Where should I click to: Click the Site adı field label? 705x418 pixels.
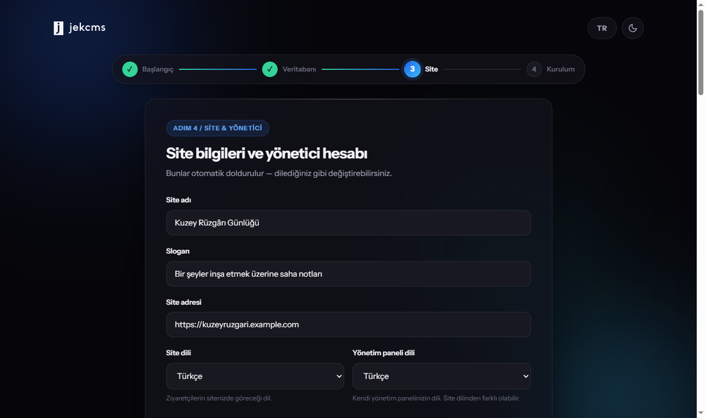[178, 200]
